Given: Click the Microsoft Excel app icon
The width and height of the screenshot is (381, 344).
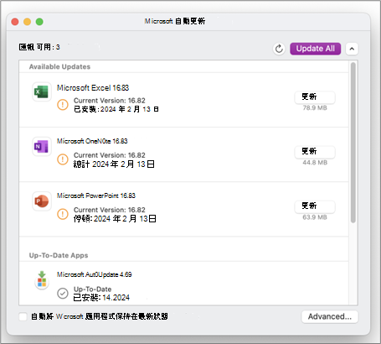Looking at the screenshot, I should click(x=42, y=91).
